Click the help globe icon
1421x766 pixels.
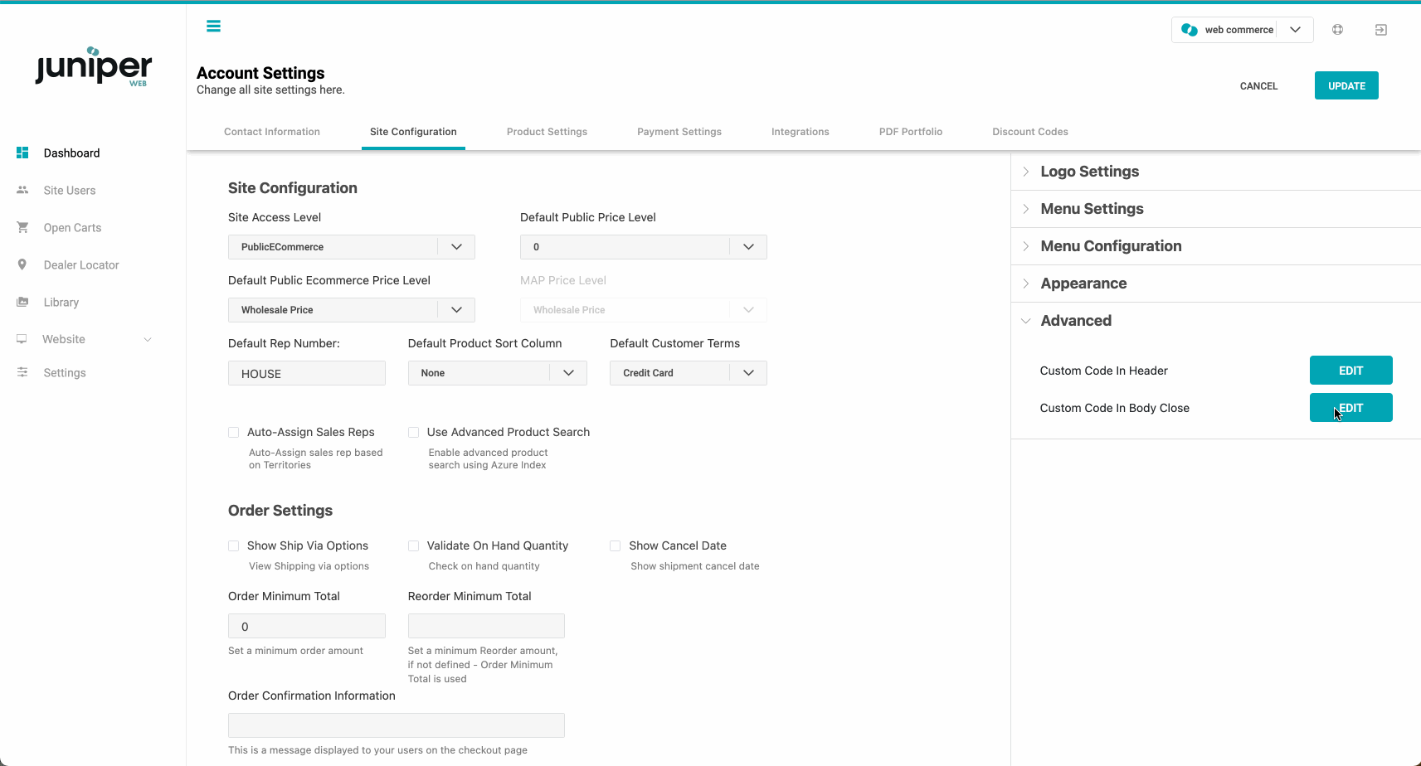click(1337, 30)
